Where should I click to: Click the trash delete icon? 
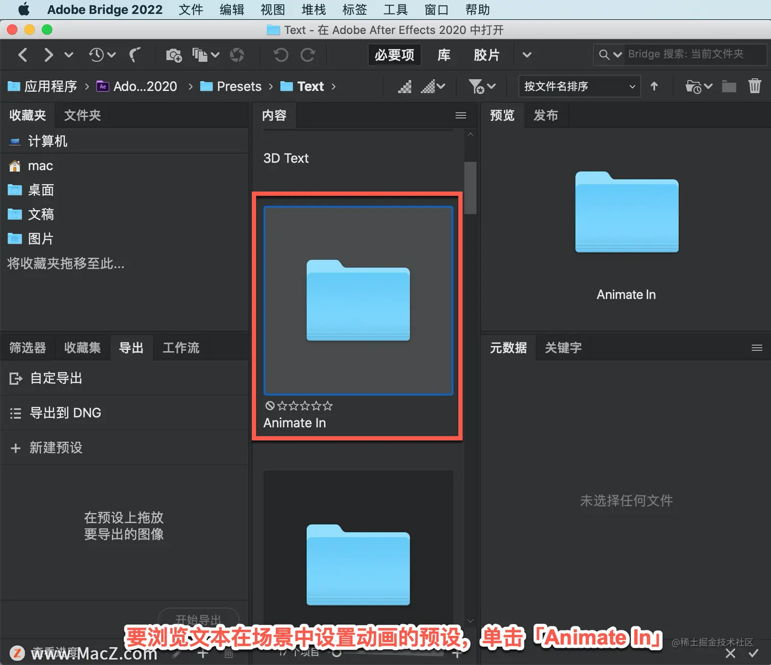point(755,86)
